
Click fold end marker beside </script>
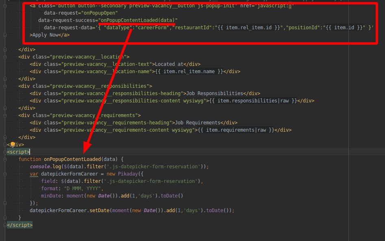(5, 225)
